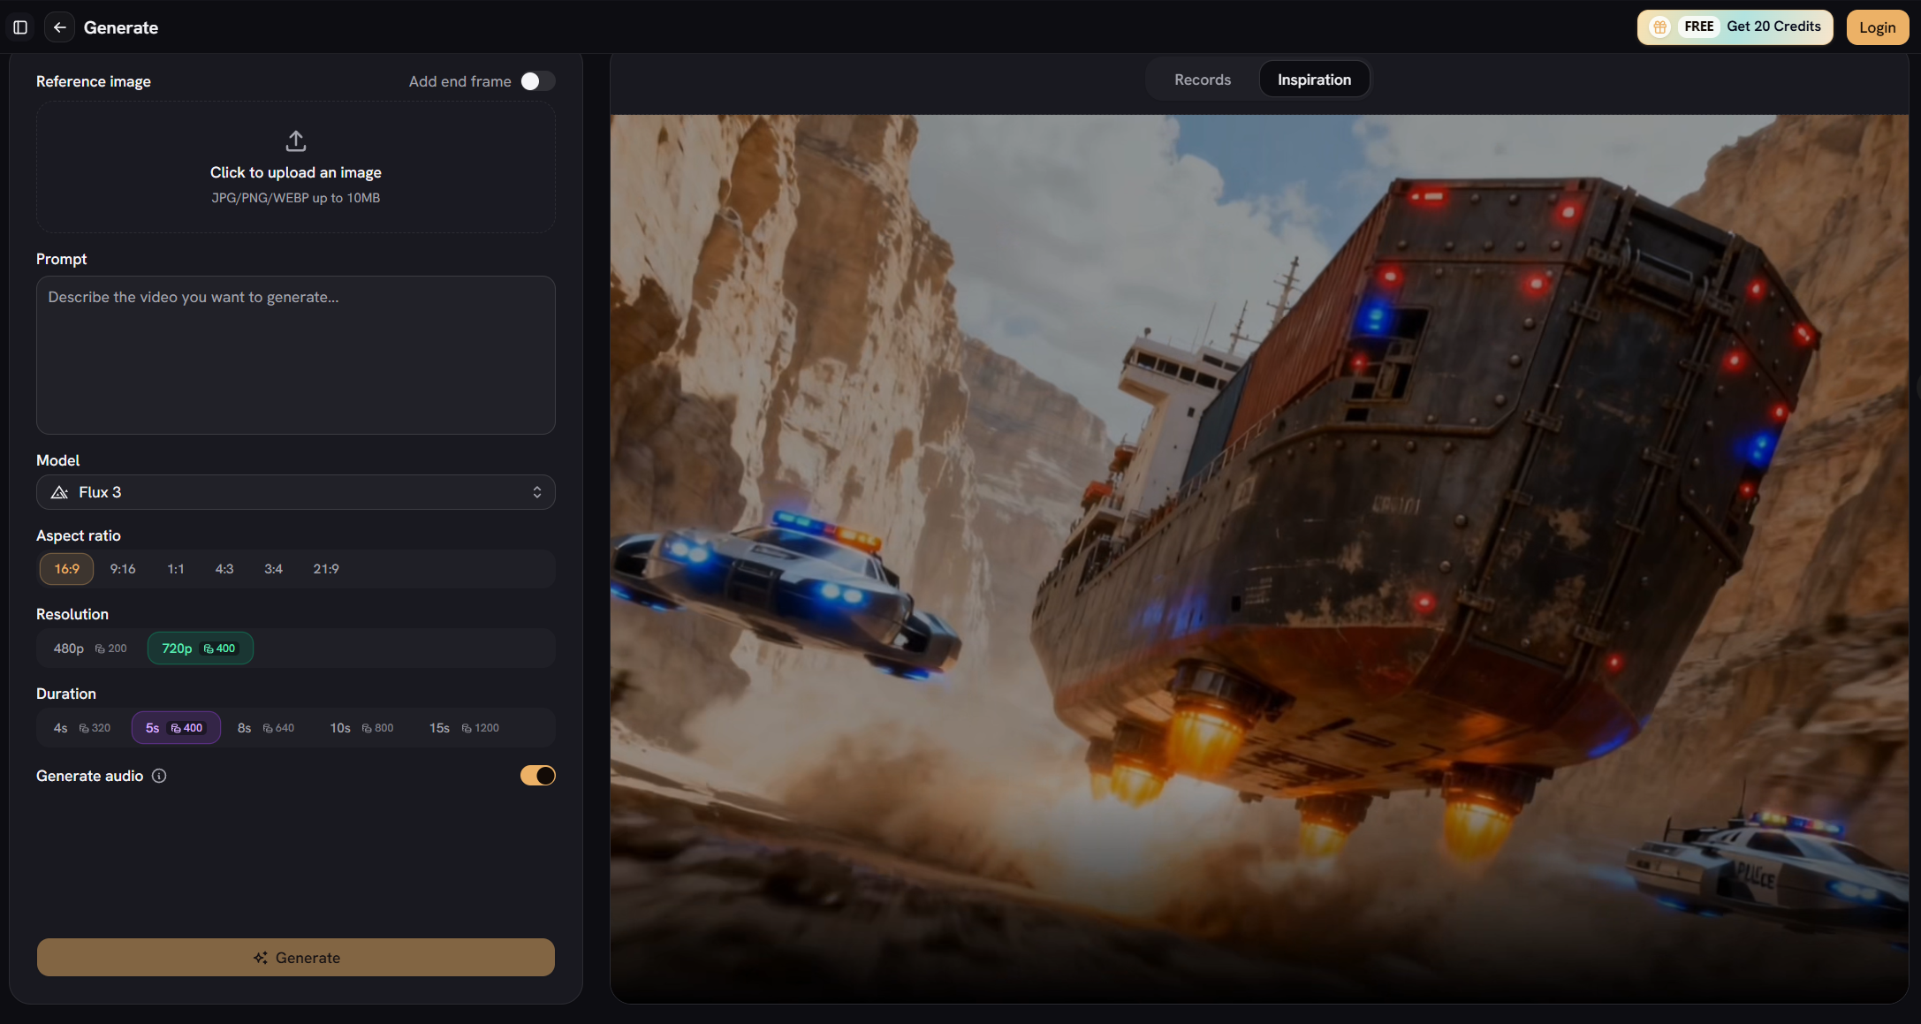1921x1024 pixels.
Task: Click the Flux 3 model triangle icon
Action: pos(59,492)
